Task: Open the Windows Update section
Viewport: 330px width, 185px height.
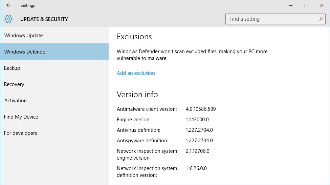Action: [x=24, y=36]
